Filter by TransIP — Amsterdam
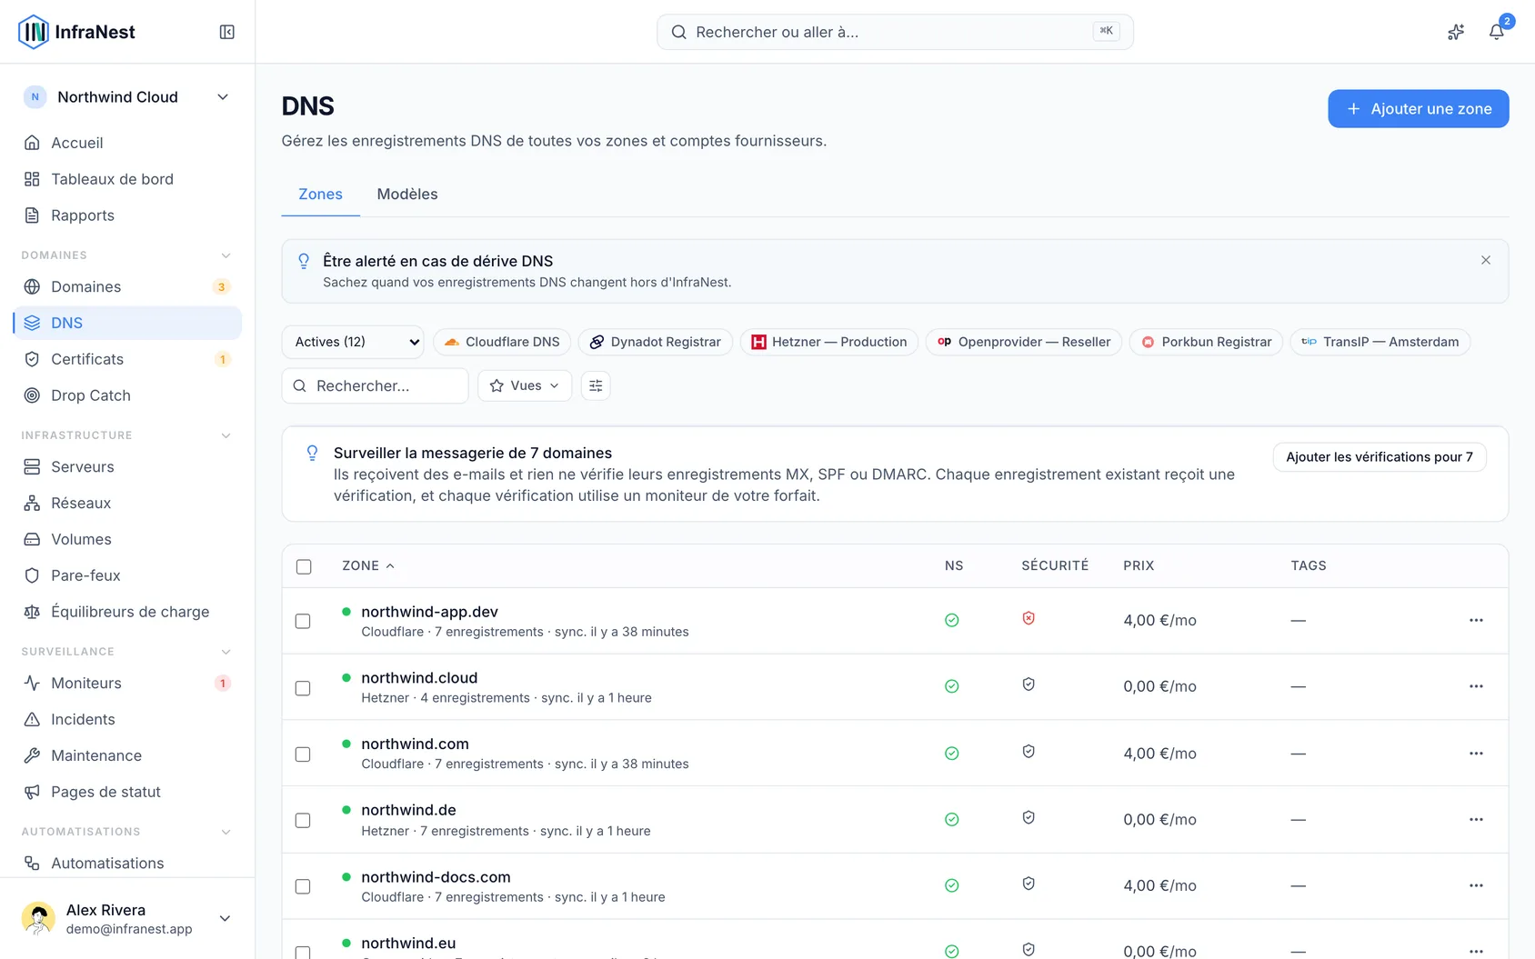The height and width of the screenshot is (959, 1535). (x=1380, y=342)
